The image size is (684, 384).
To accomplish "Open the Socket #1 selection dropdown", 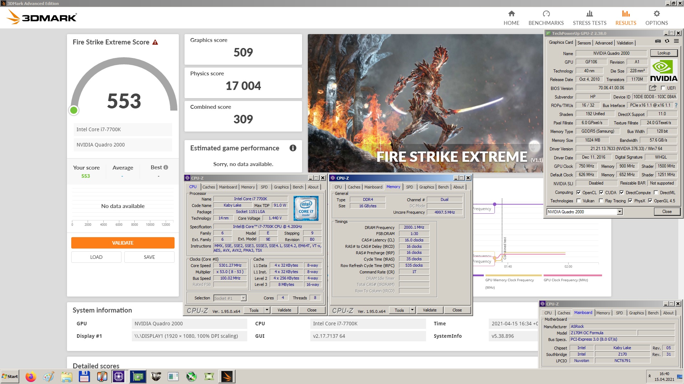I will [244, 298].
